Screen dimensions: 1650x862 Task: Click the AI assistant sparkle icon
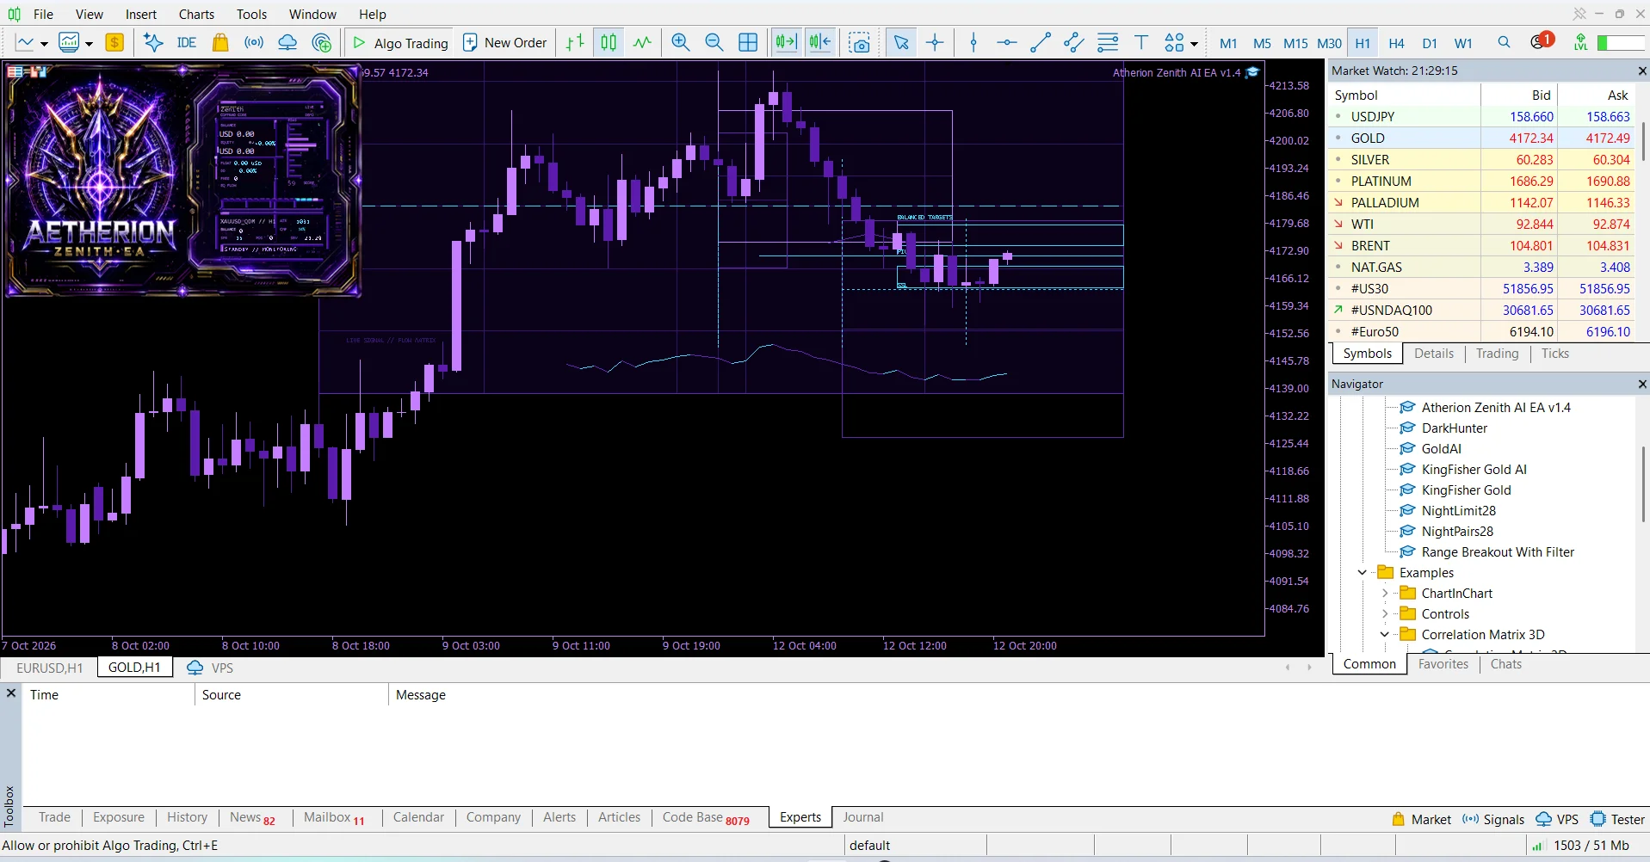coord(153,42)
